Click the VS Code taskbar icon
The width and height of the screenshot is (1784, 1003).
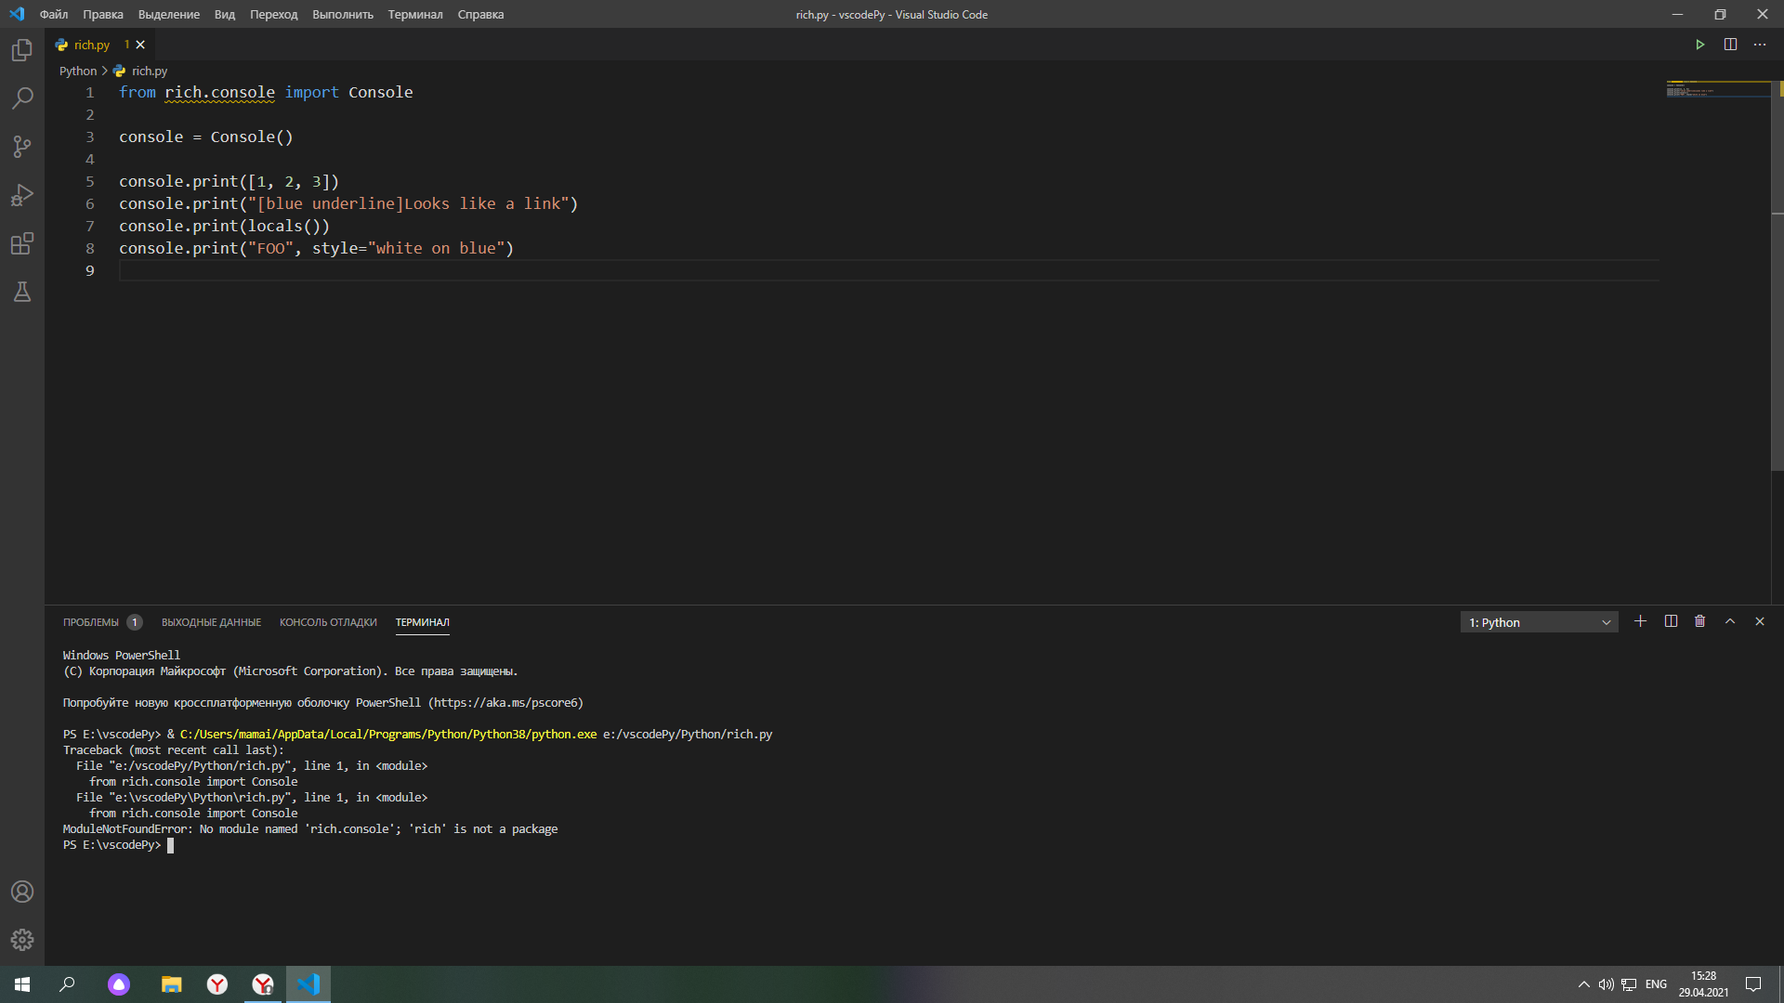tap(308, 984)
